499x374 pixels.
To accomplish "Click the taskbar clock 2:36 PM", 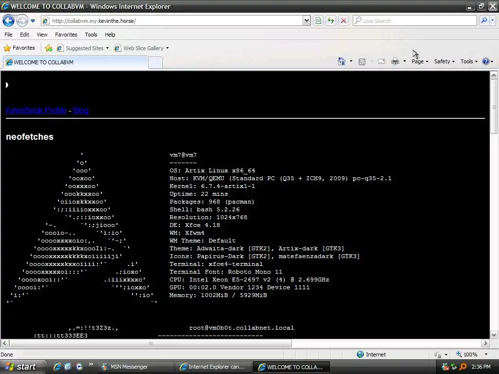I will click(x=481, y=367).
